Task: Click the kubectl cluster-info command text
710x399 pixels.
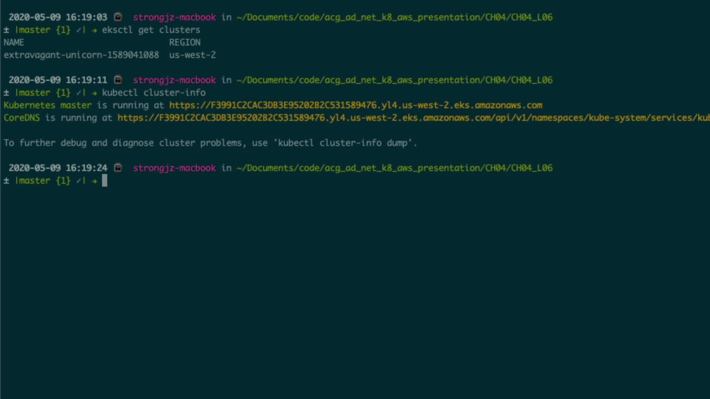Action: click(x=153, y=93)
